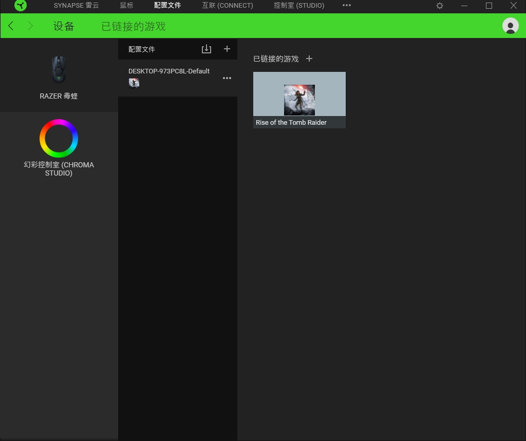Select the 配置文件 top tab
The width and height of the screenshot is (526, 441).
tap(167, 6)
